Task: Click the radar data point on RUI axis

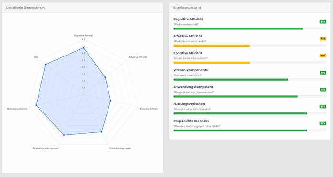Action: pyautogui.click(x=45, y=65)
